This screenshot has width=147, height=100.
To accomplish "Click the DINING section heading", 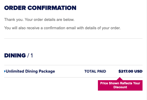I will click(x=15, y=55).
